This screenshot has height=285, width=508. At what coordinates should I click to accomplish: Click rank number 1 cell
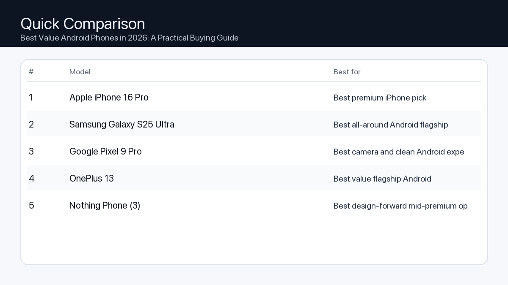tap(31, 98)
